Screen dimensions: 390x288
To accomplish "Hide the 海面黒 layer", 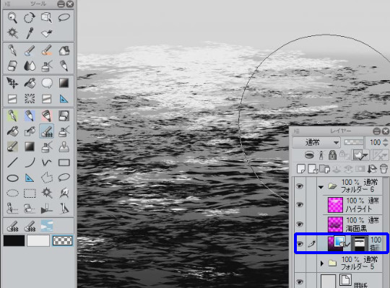I will [x=300, y=224].
